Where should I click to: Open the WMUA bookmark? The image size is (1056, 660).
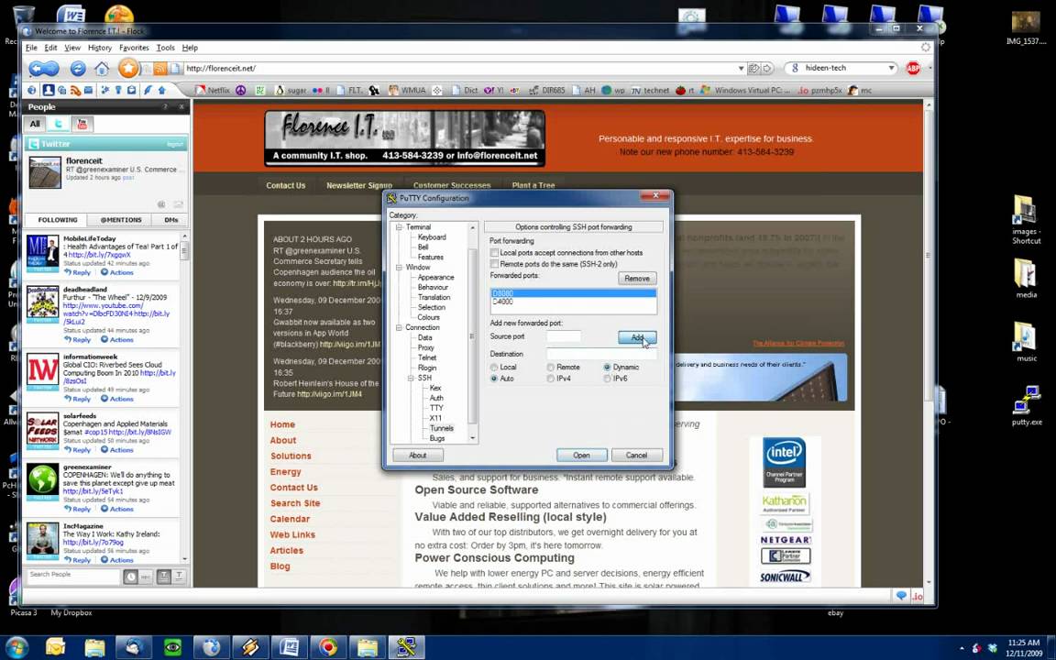coord(406,90)
